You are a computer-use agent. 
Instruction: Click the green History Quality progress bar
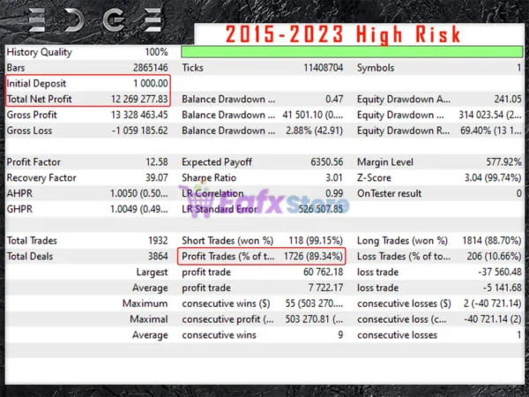click(x=352, y=52)
